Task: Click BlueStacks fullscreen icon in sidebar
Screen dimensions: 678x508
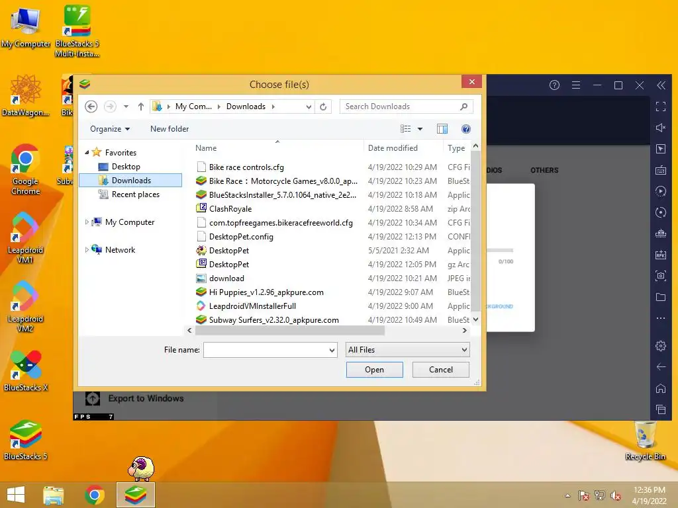Action: [661, 106]
